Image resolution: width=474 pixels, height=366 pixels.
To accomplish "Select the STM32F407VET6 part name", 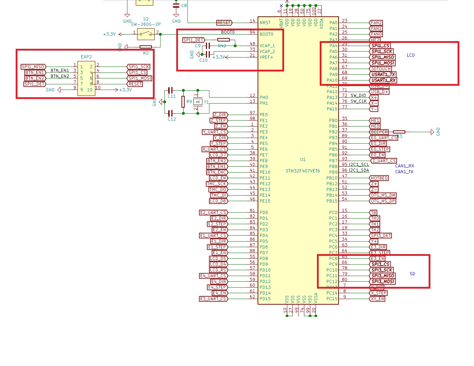I will pyautogui.click(x=303, y=171).
